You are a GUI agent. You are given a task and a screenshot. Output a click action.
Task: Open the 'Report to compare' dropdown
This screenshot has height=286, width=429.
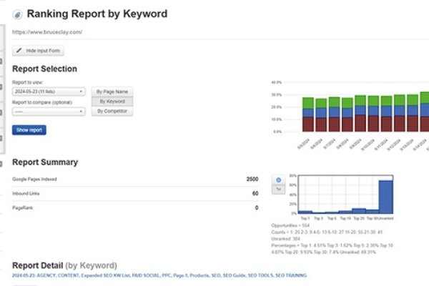click(49, 111)
